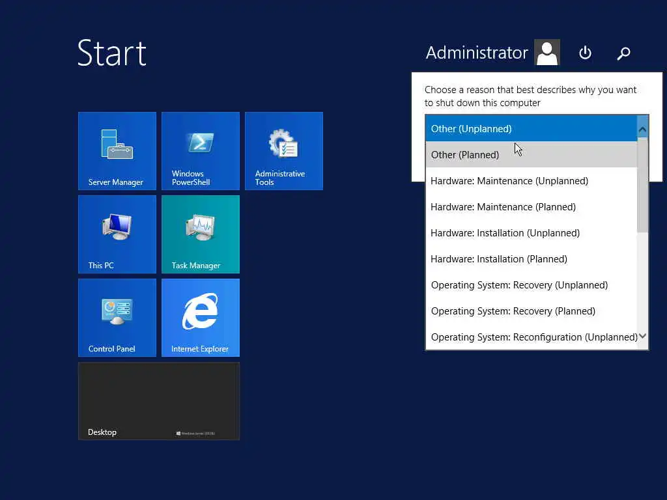The height and width of the screenshot is (500, 667).
Task: Choose Hardware: Installation (Unplanned)
Action: pyautogui.click(x=531, y=232)
